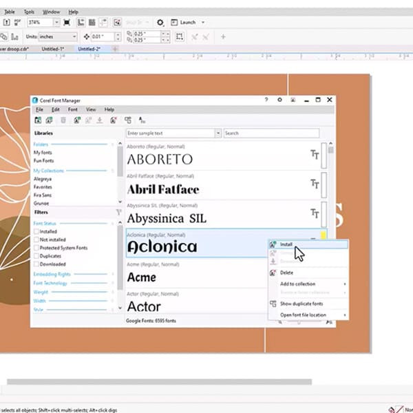Click Clear filters funnel icon beside Filters
The image size is (413, 413).
click(118, 212)
